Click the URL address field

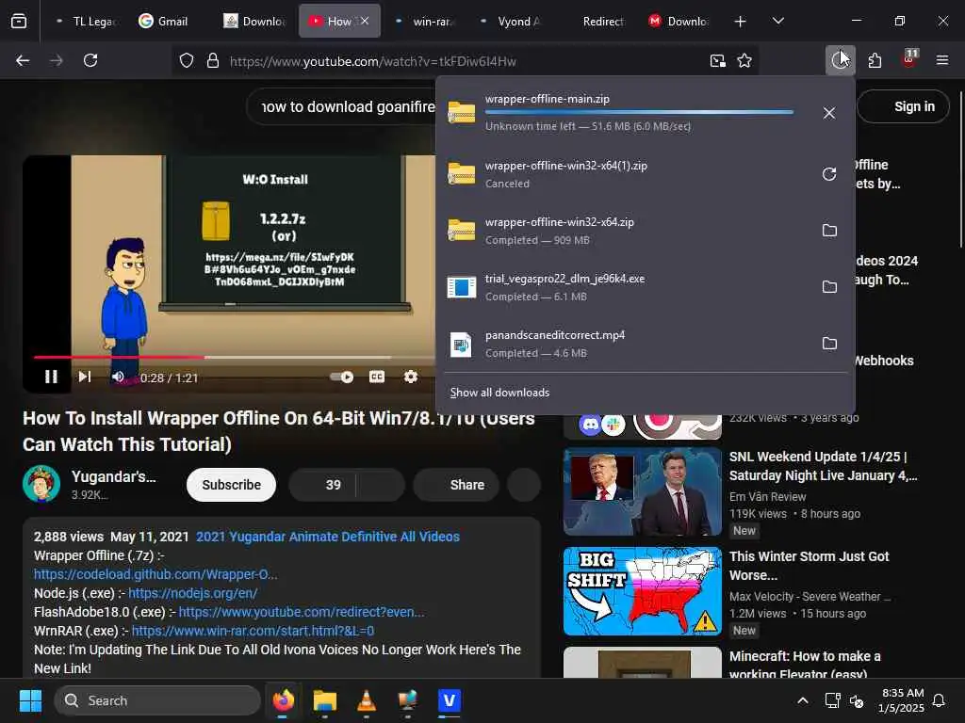point(464,61)
